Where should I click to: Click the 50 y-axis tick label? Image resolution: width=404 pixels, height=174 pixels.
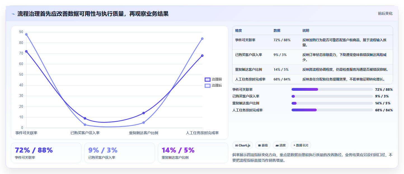[x=21, y=75]
